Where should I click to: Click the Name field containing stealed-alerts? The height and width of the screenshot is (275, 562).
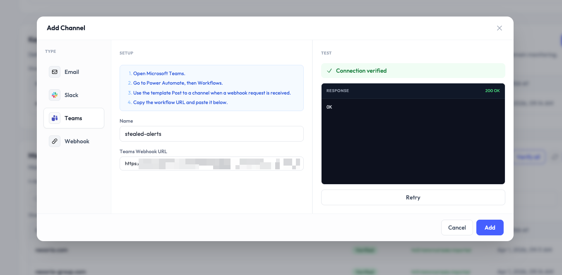(x=211, y=134)
